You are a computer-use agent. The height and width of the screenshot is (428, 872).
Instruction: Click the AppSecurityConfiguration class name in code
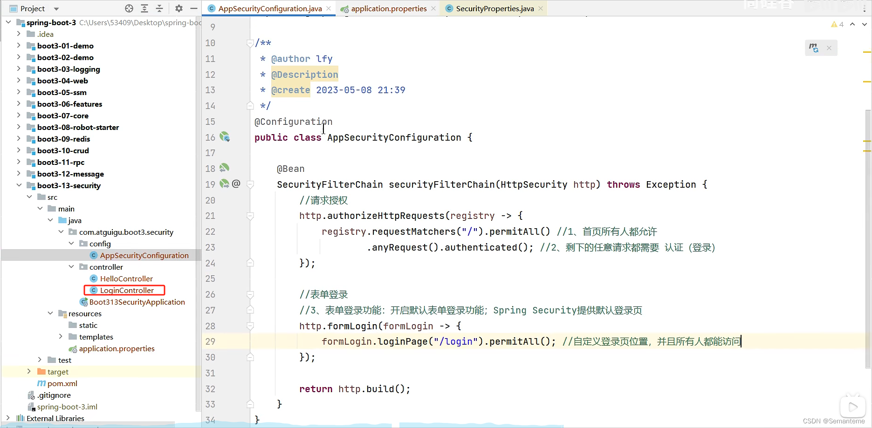pos(394,137)
